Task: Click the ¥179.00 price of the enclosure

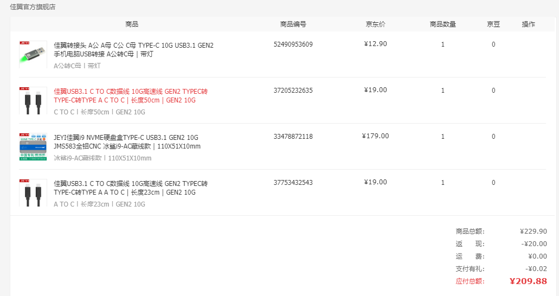Action: (x=375, y=136)
